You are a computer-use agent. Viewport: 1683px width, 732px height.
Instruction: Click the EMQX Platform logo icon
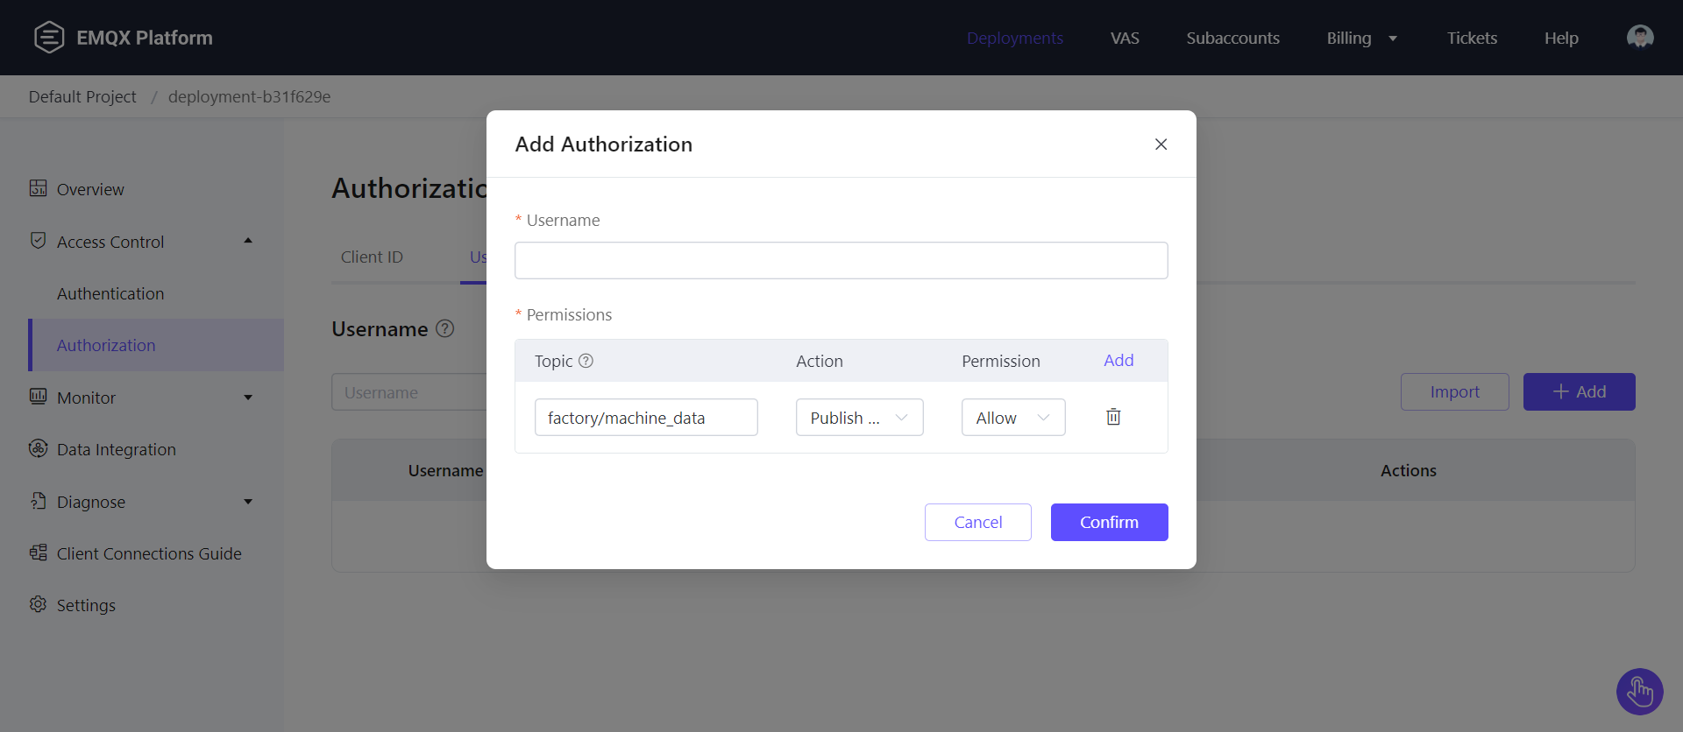point(49,37)
